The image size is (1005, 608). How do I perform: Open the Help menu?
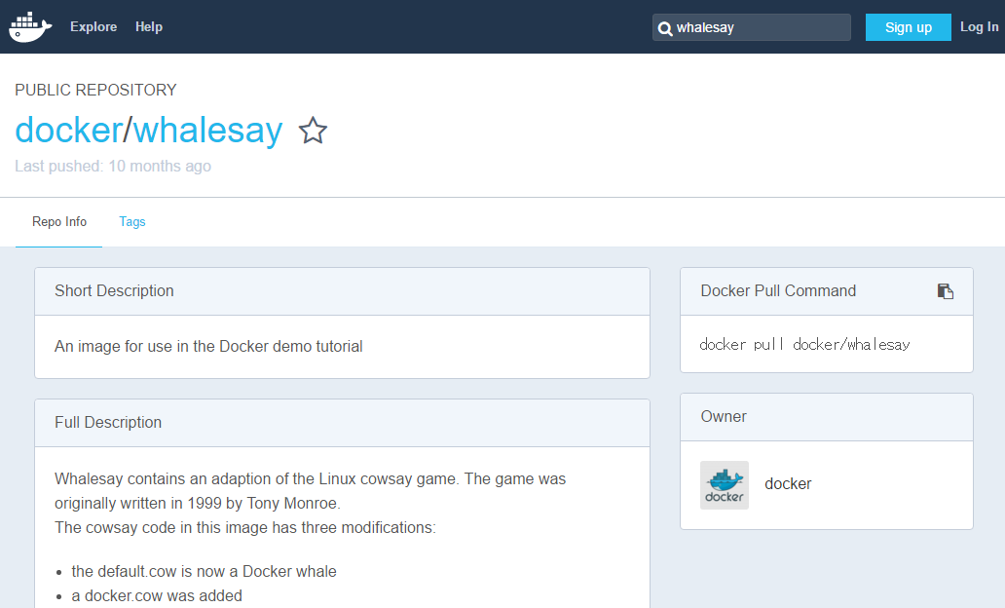click(149, 27)
